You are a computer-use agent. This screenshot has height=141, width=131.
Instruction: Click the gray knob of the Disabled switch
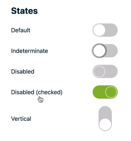[99, 71]
